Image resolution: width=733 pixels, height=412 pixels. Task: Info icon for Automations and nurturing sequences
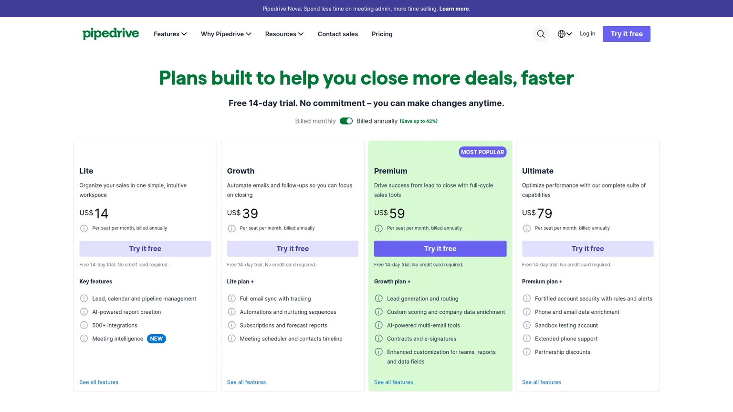click(231, 312)
